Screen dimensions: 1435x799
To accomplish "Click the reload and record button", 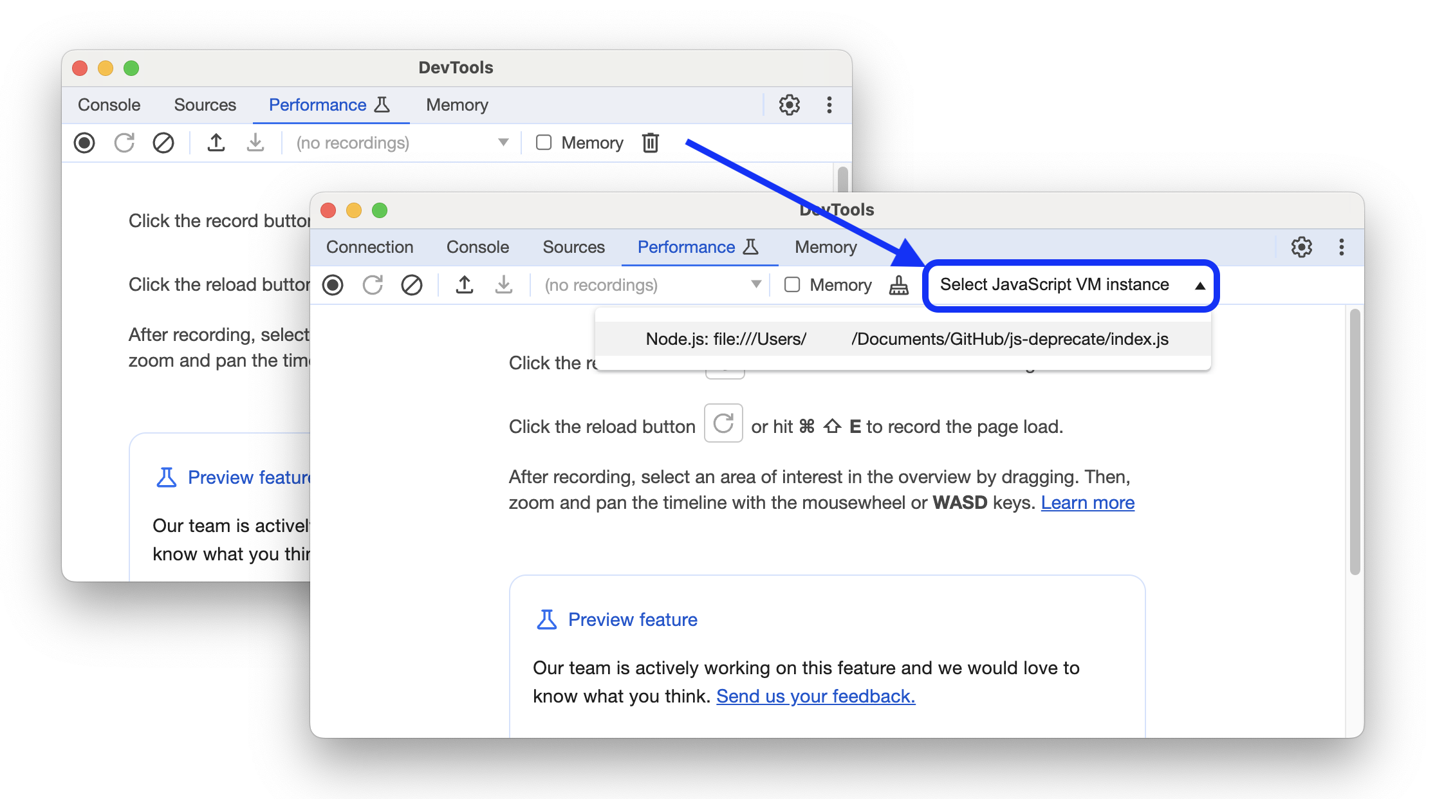I will coord(372,286).
